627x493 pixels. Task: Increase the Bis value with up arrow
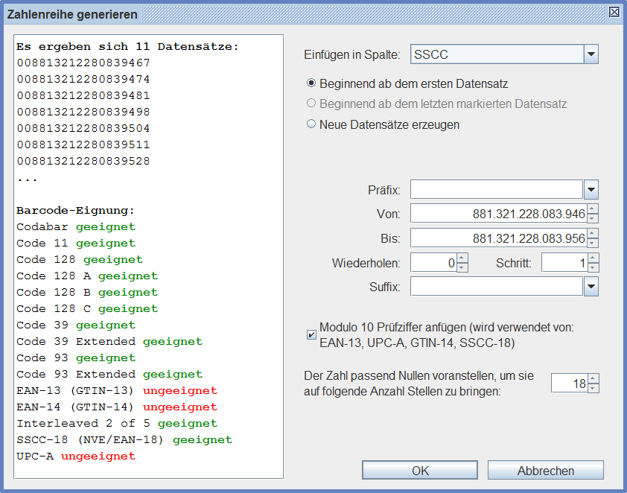click(593, 234)
